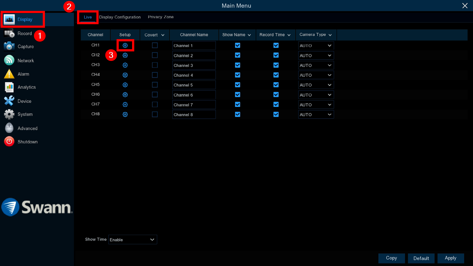Open the Analytics chart icon

click(9, 87)
